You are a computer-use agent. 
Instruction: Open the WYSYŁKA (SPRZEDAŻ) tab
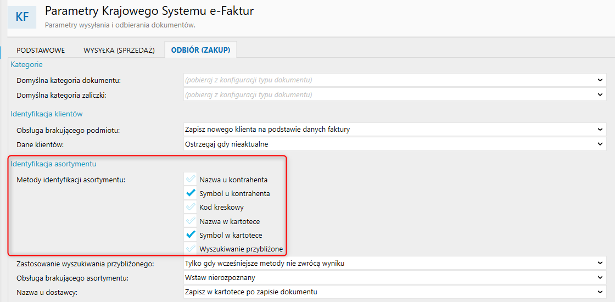[119, 50]
